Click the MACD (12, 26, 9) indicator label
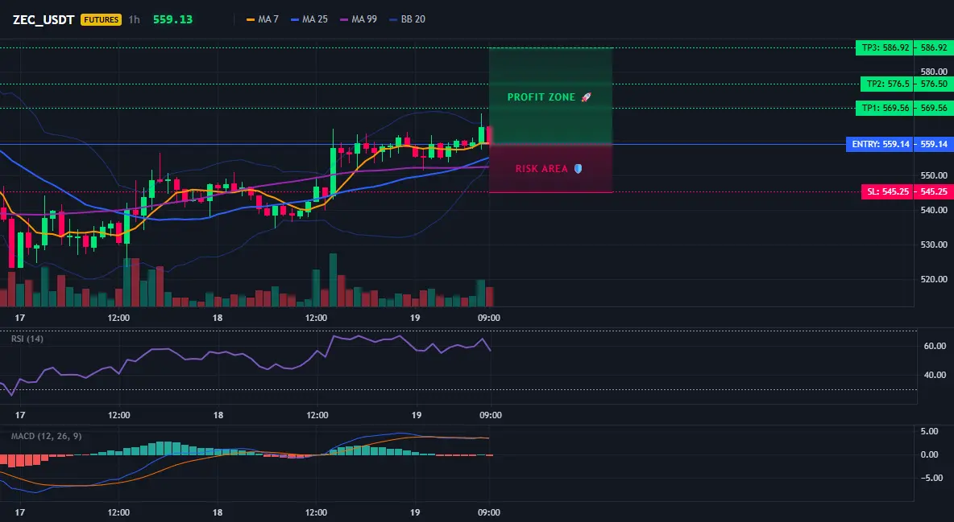Viewport: 954px width, 522px height. pos(46,436)
